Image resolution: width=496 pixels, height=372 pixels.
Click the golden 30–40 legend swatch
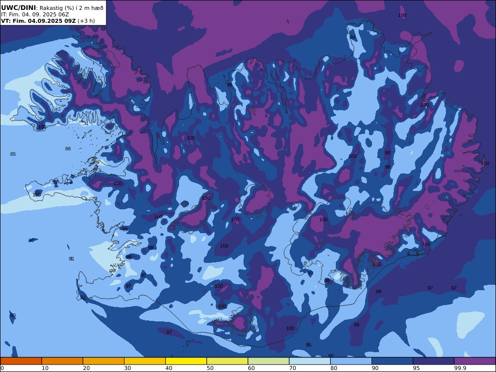coord(145,361)
